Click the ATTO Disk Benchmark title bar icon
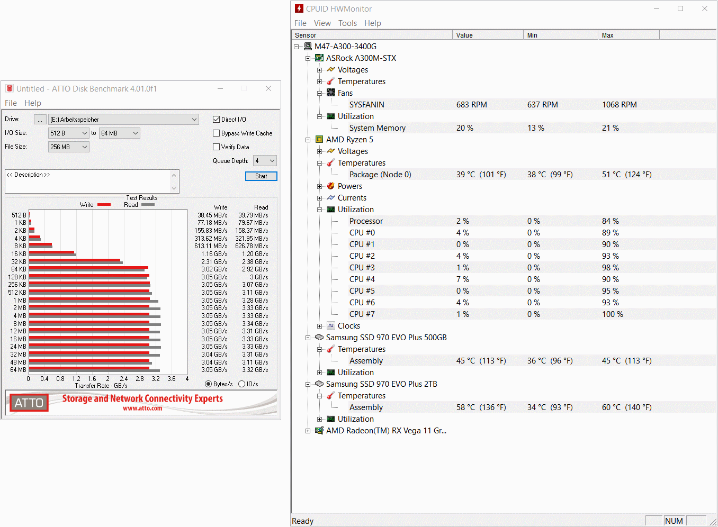The height and width of the screenshot is (527, 718). click(x=10, y=88)
